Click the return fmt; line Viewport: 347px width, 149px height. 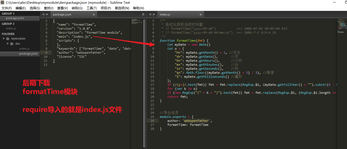177,97
